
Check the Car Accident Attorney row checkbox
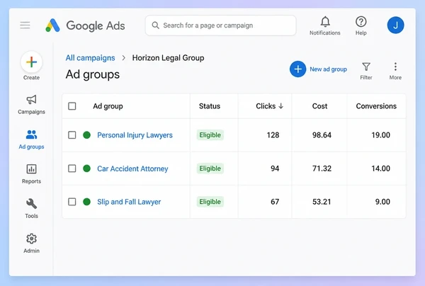pyautogui.click(x=72, y=168)
